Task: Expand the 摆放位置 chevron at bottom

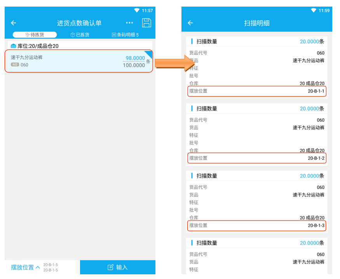Action: pyautogui.click(x=38, y=267)
